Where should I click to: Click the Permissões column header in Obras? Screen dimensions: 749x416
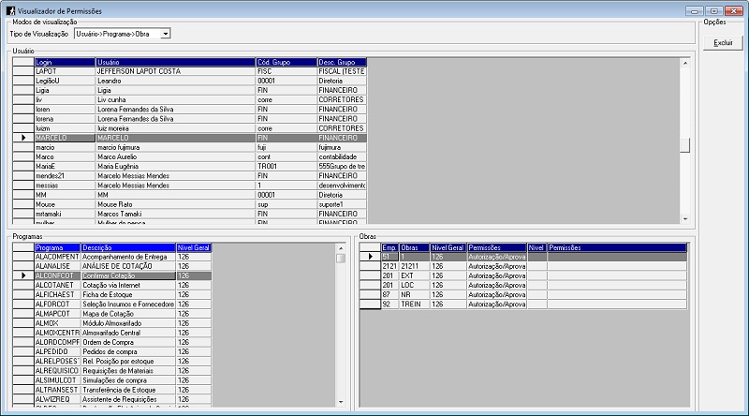(x=494, y=247)
